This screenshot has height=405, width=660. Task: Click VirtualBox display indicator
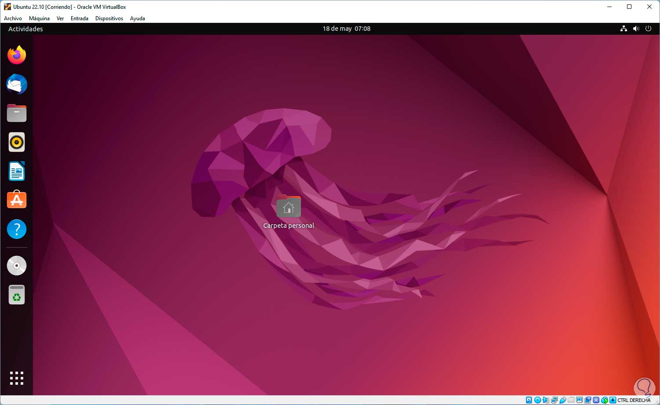coord(580,400)
